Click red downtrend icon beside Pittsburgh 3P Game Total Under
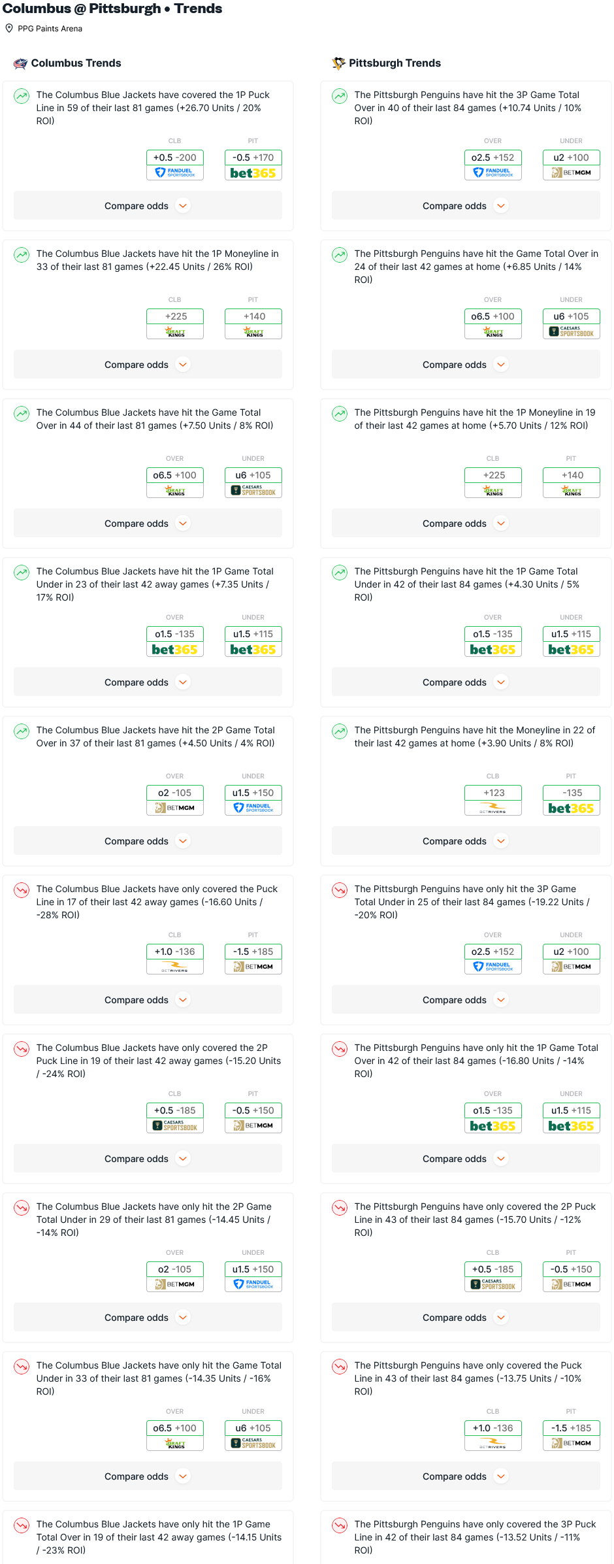614x1564 pixels. coord(340,890)
